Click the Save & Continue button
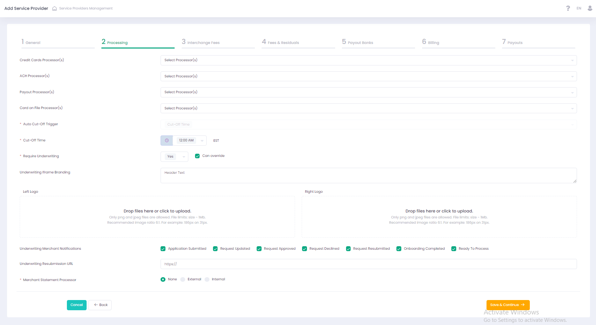The height and width of the screenshot is (325, 596). point(508,305)
